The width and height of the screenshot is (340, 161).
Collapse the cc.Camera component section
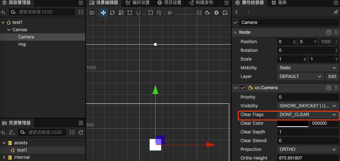pos(235,88)
